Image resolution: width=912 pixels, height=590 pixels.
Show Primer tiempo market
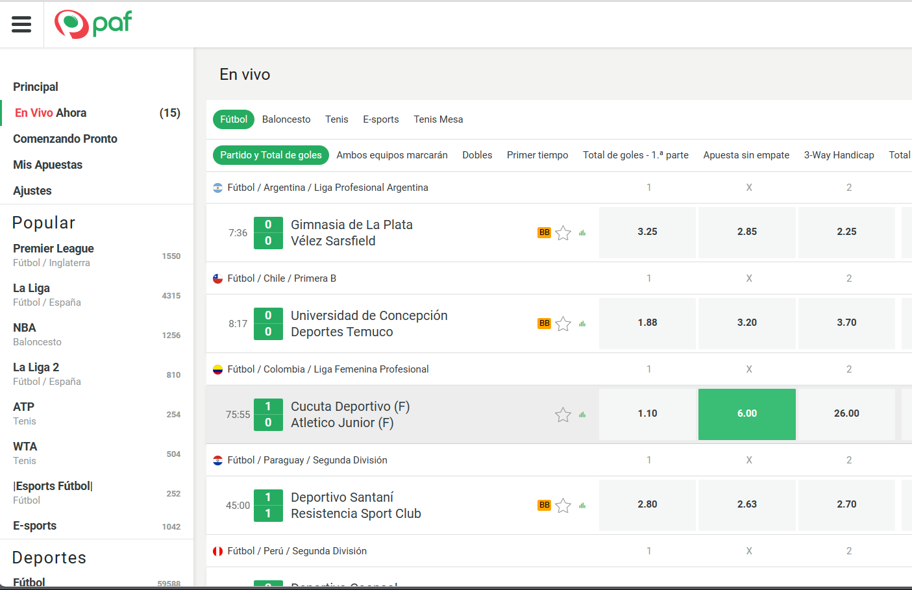[537, 155]
